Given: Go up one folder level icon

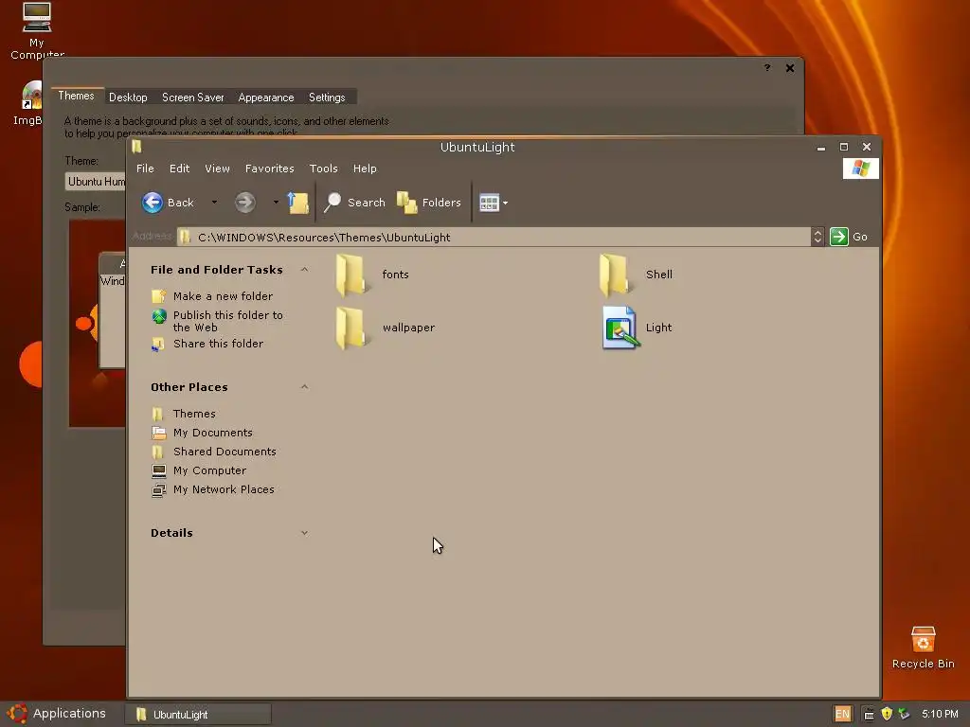Looking at the screenshot, I should [298, 203].
